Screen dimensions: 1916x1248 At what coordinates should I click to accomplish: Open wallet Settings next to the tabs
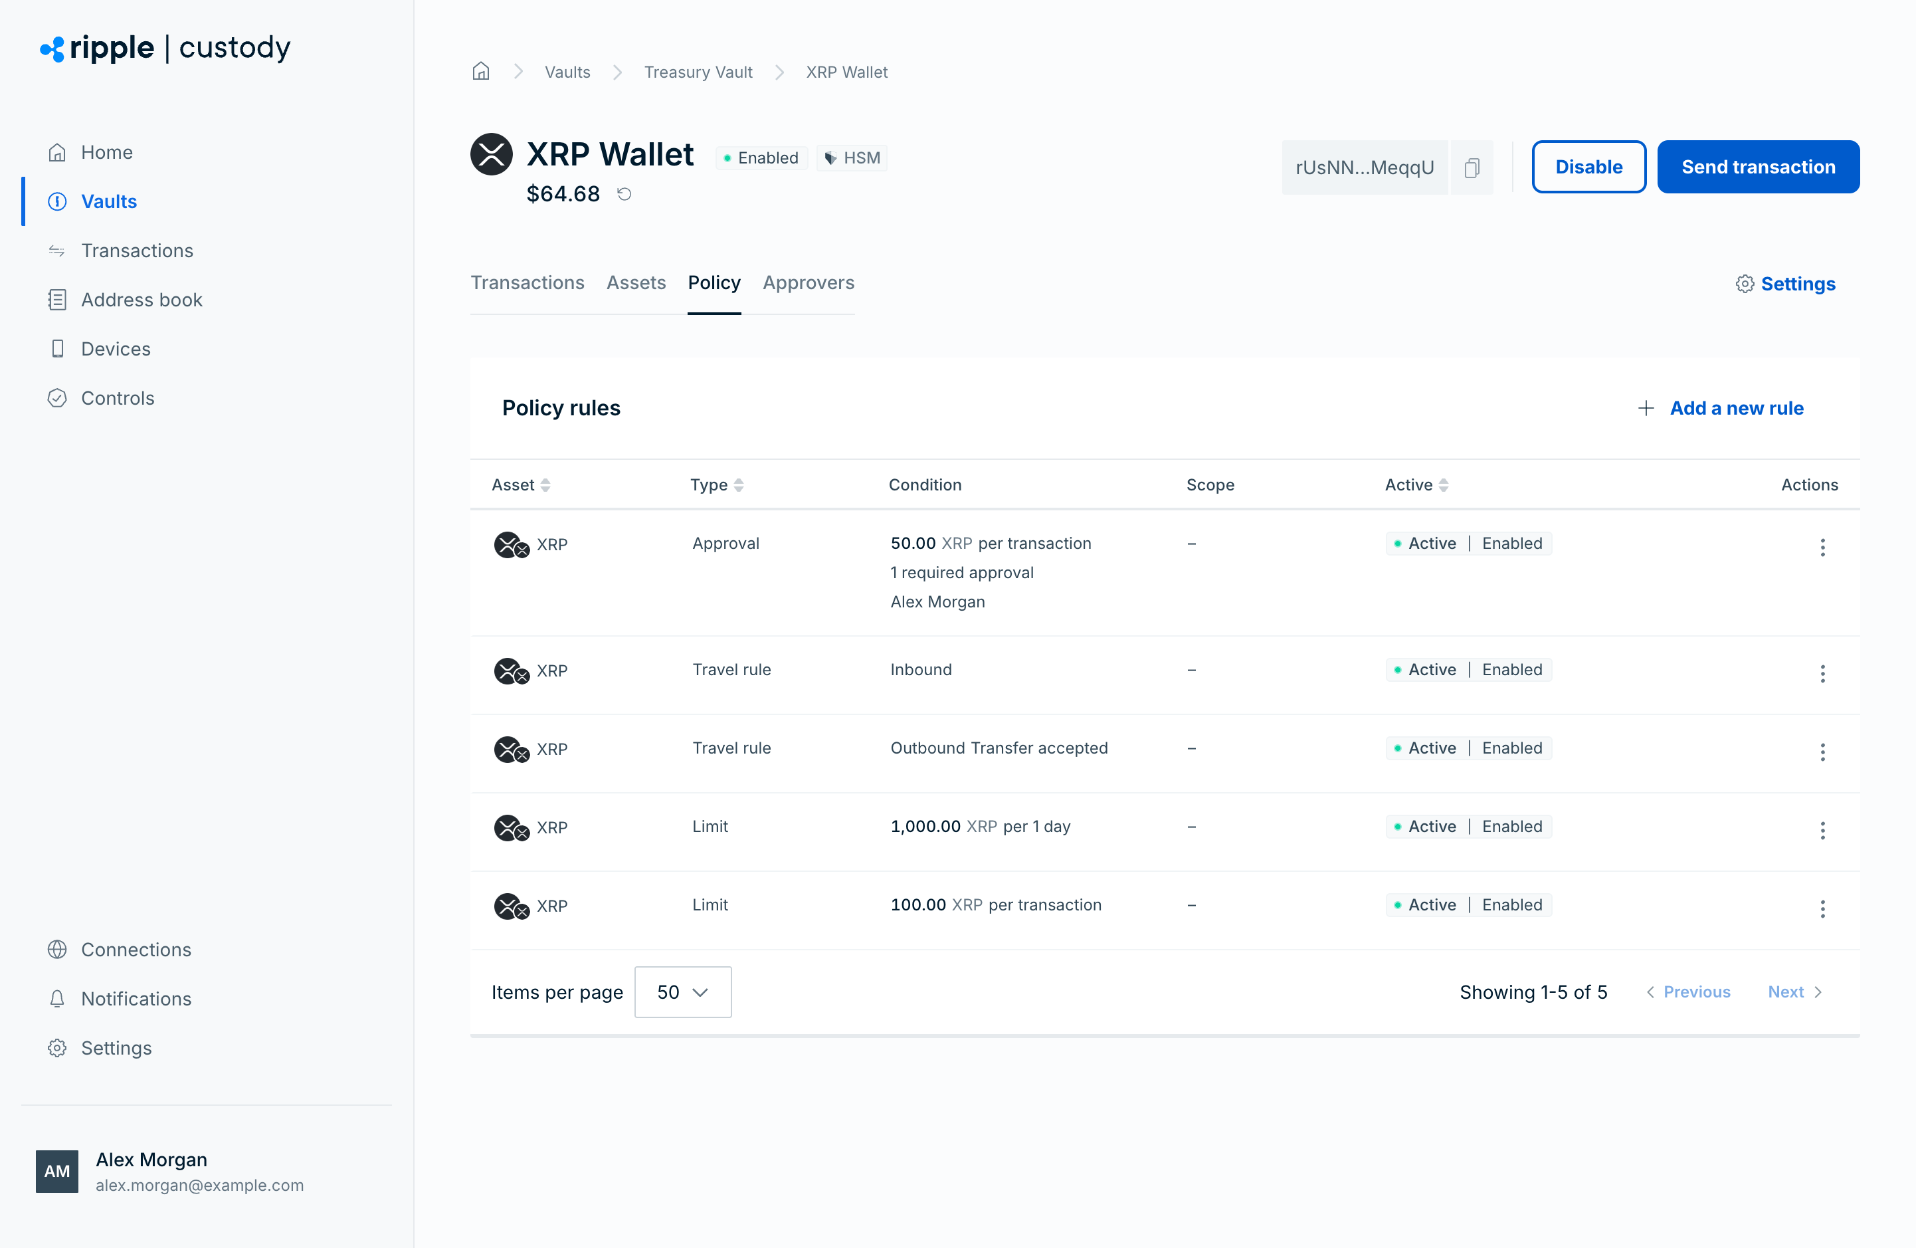coord(1786,284)
